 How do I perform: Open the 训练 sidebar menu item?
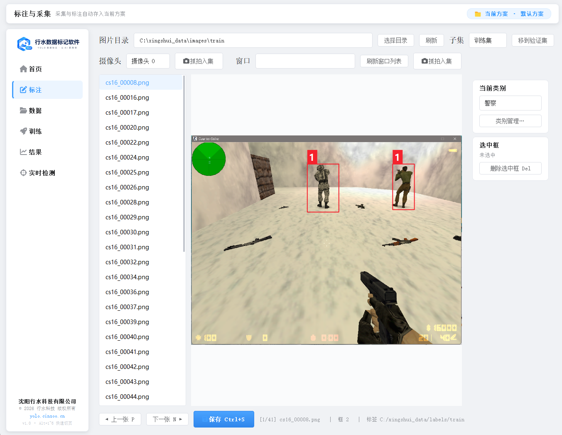[47, 131]
